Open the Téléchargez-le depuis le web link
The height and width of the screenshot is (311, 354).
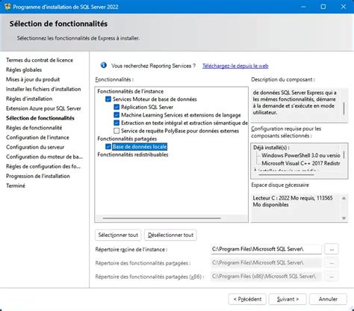click(235, 66)
